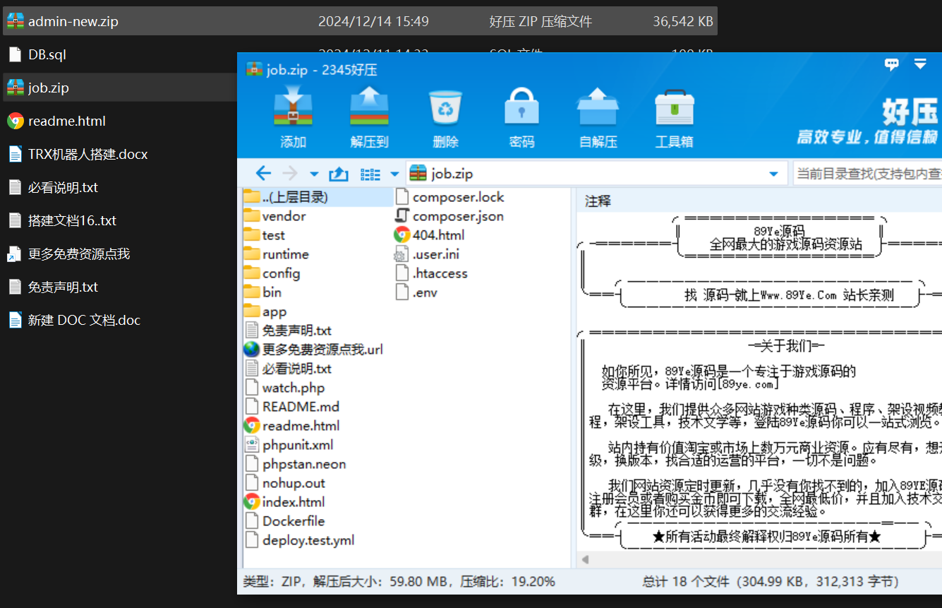Click the 密码 (Password) lock icon
942x608 pixels.
click(x=522, y=107)
